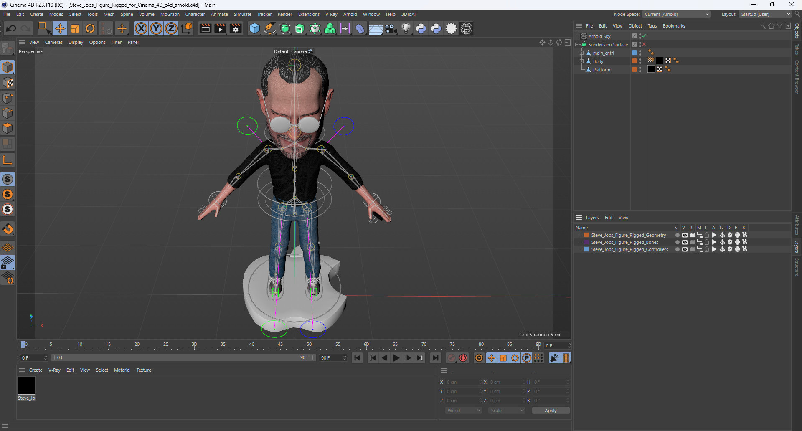Toggle Y axis lock

(156, 28)
